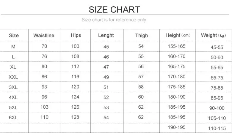Click the misspelled Lenght column header
The width and height of the screenshot is (232, 133).
point(106,35)
